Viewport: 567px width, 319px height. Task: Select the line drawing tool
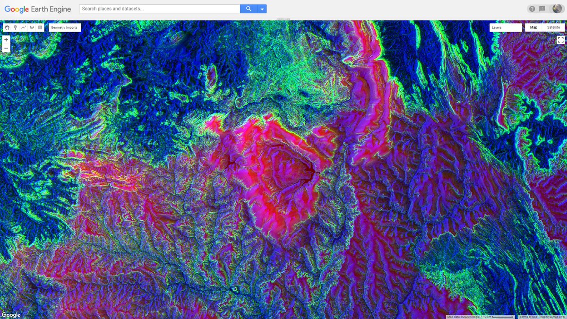pos(24,27)
